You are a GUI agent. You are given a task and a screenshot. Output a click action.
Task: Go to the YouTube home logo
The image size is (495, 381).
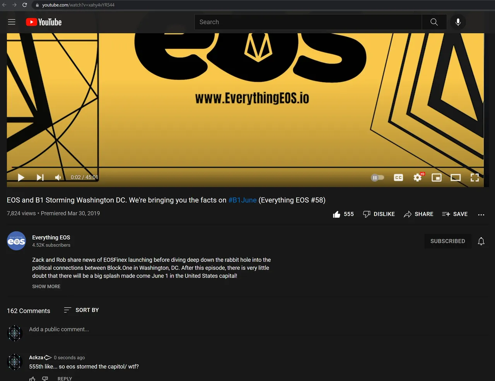(x=44, y=22)
